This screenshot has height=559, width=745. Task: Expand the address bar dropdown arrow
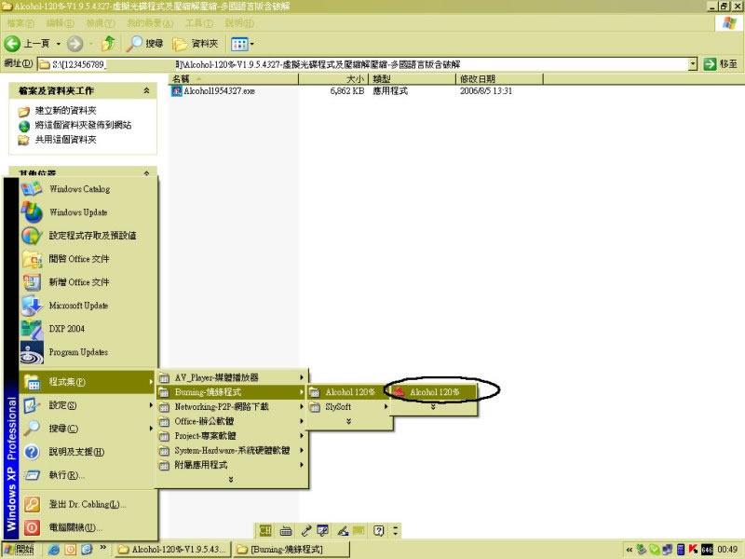point(693,64)
